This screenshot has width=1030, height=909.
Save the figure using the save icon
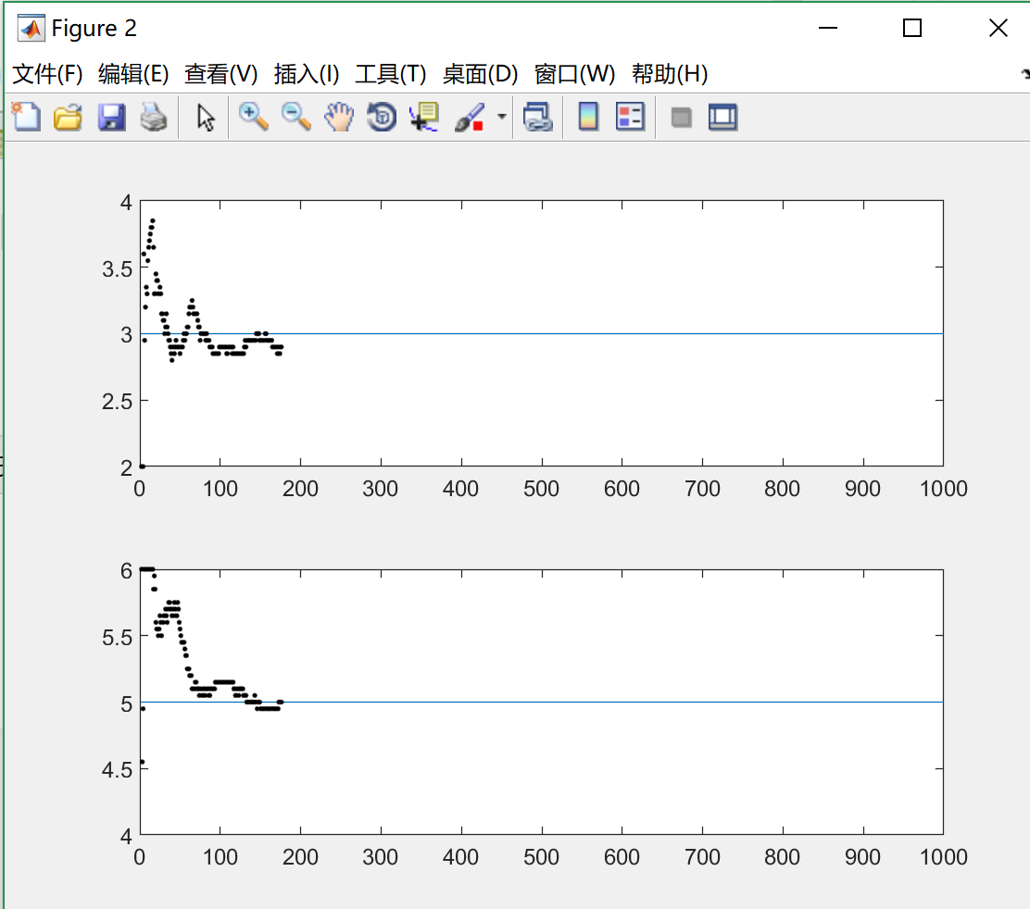tap(111, 117)
